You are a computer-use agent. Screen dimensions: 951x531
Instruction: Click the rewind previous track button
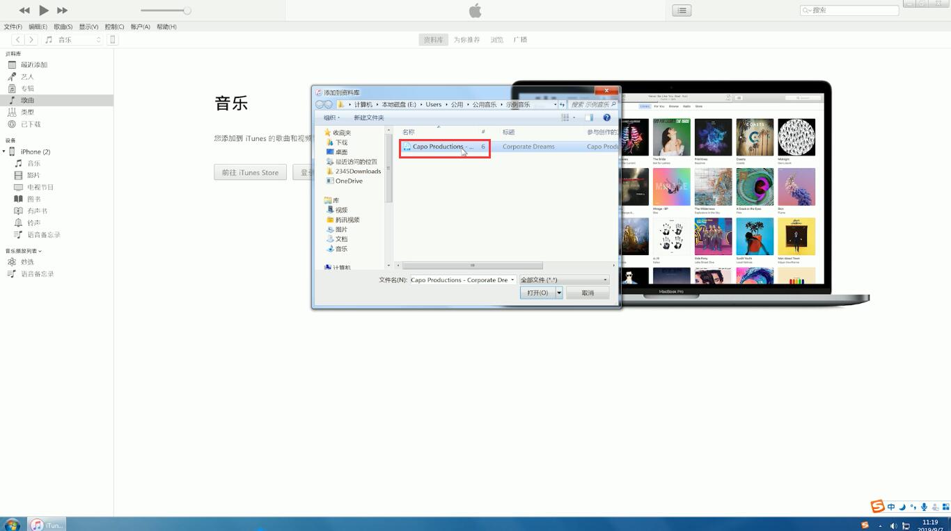pos(24,10)
